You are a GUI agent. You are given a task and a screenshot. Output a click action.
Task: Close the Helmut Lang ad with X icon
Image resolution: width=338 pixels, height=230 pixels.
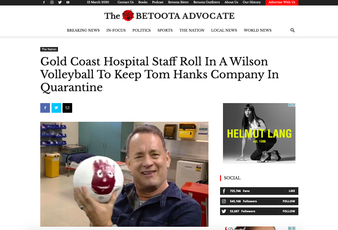coord(294,105)
